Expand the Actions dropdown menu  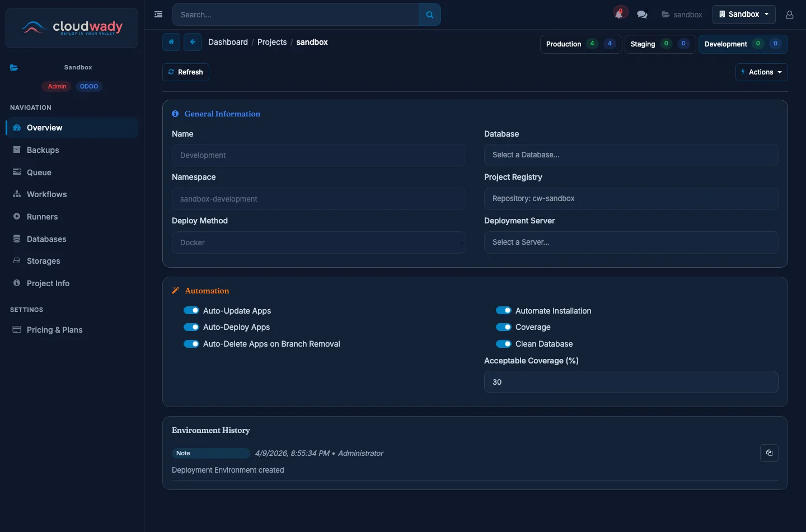(x=761, y=72)
